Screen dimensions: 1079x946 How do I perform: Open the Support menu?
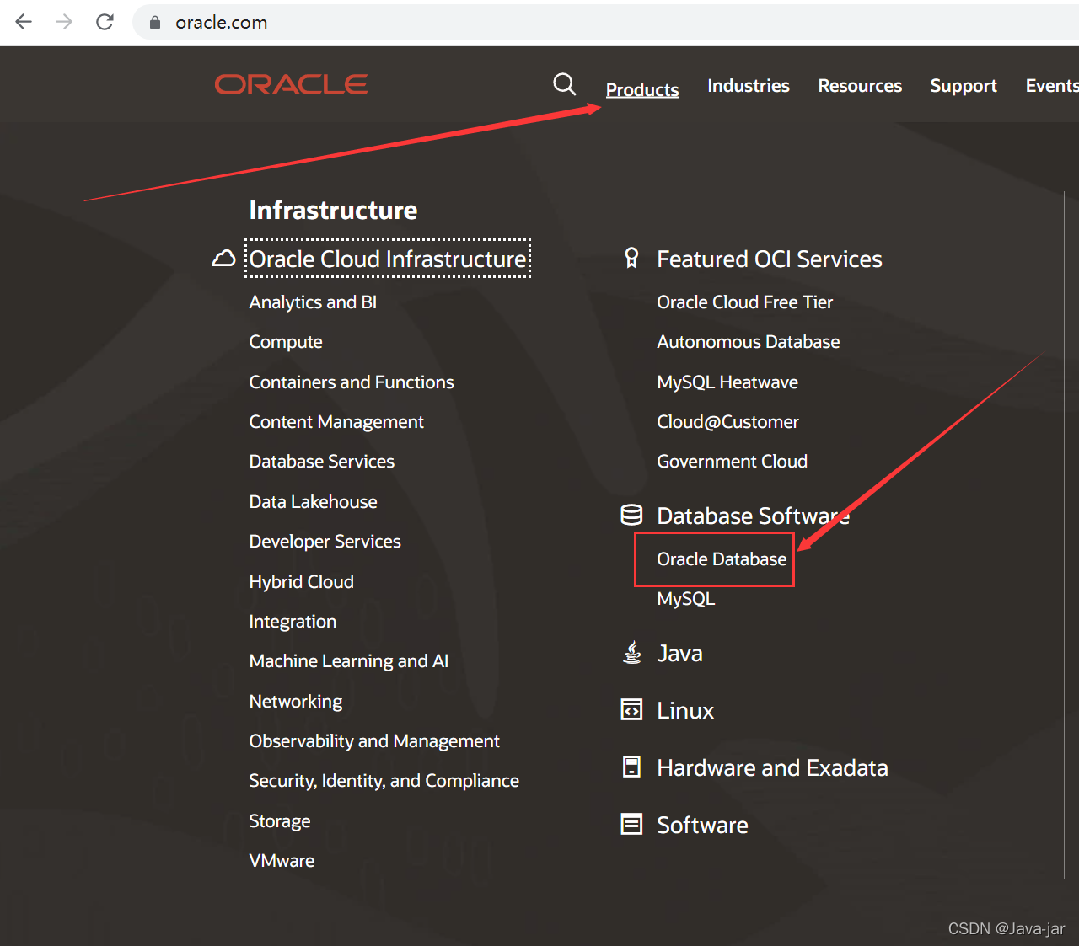coord(963,85)
